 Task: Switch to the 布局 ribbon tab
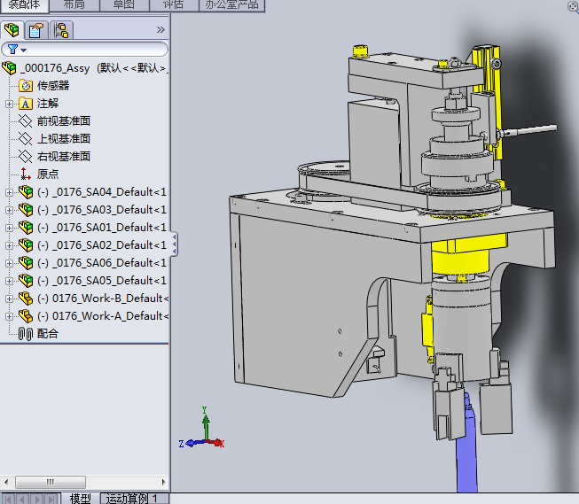pos(74,4)
